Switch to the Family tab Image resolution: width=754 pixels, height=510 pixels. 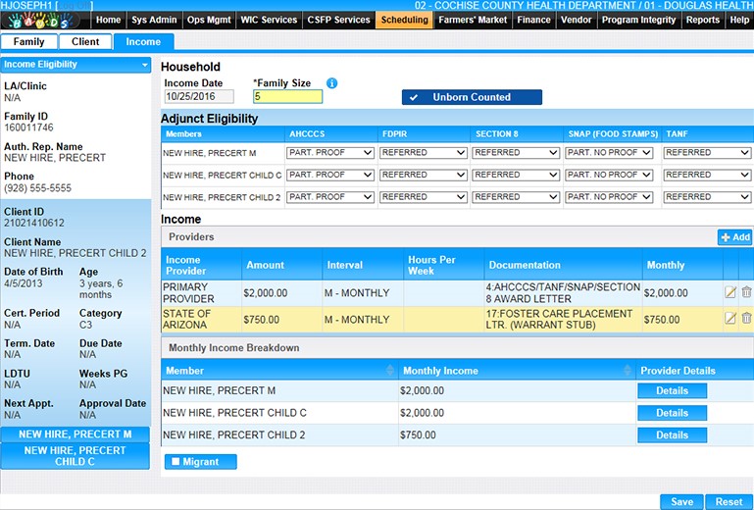[28, 42]
